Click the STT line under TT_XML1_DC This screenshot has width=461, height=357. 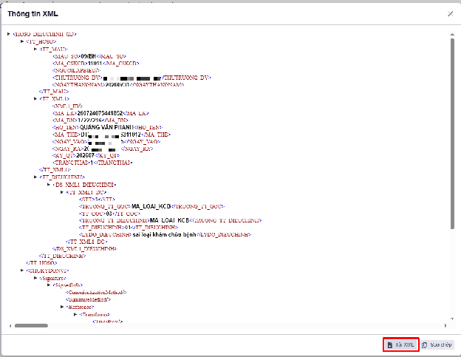click(x=97, y=199)
